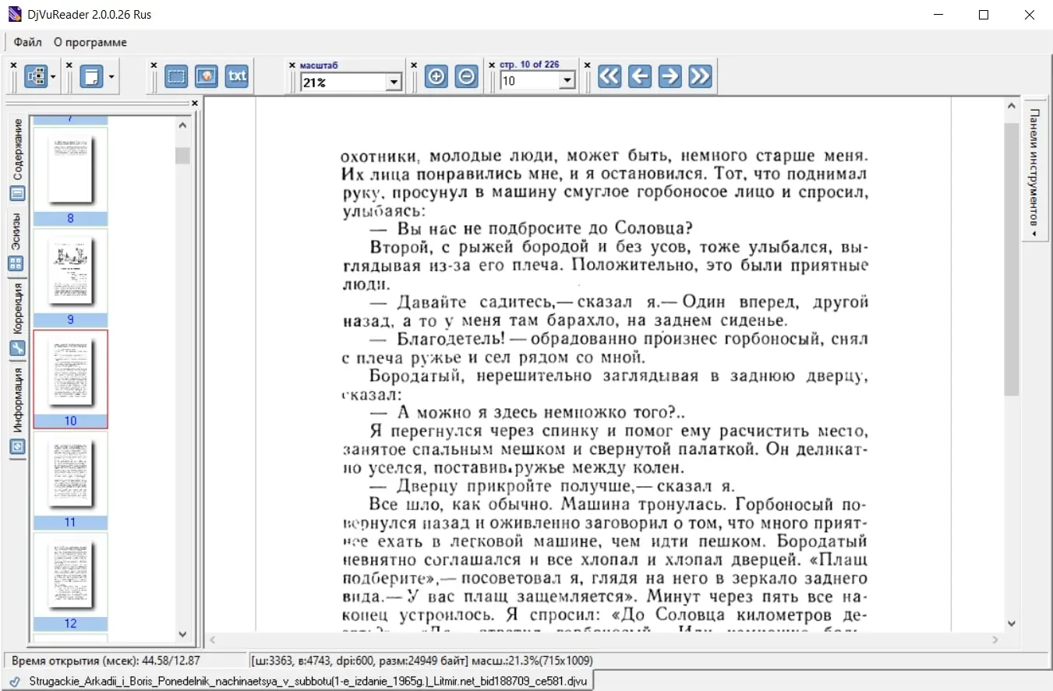Screen dimensions: 1053x691
Task: Open the page number dropdown
Action: coord(567,81)
